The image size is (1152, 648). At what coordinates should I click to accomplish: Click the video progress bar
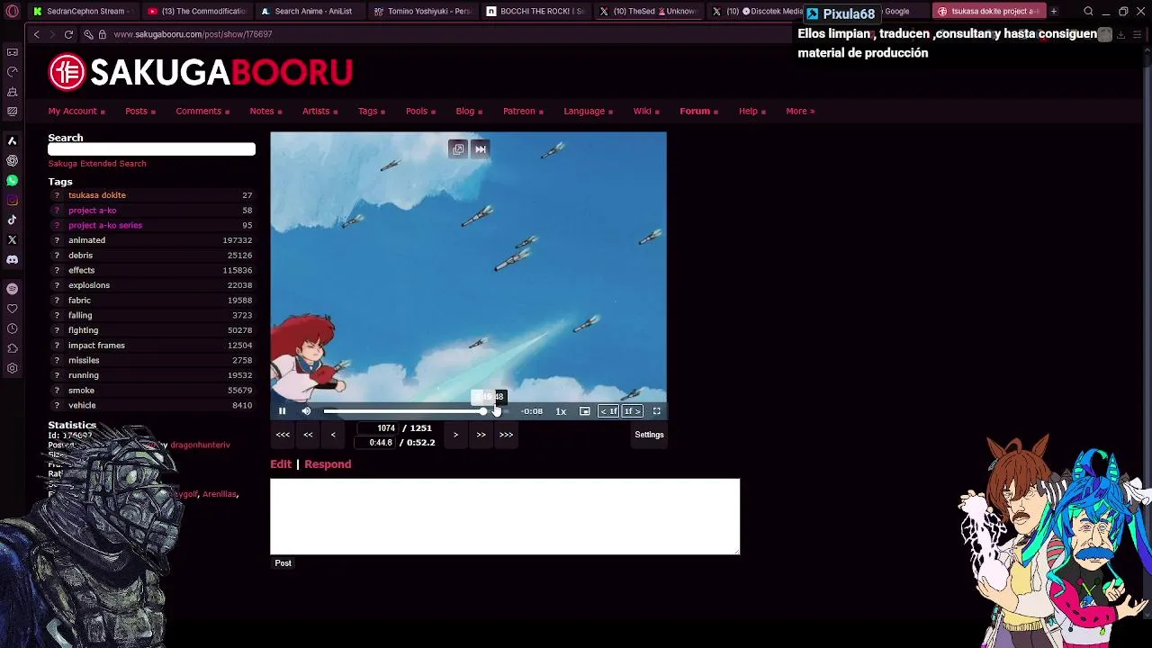[416, 411]
